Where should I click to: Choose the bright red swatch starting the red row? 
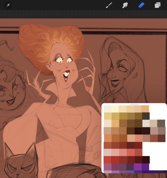(x=107, y=160)
